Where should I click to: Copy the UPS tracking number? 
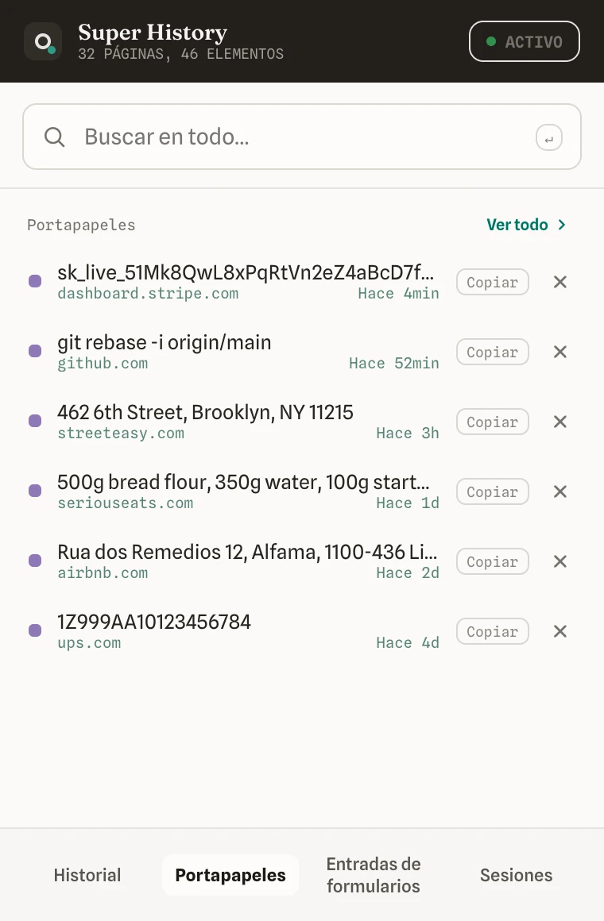(492, 631)
